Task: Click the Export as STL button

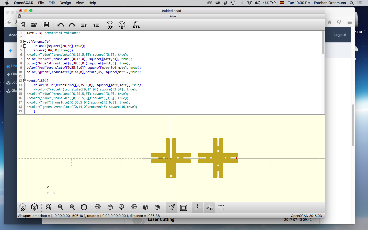Action: tap(136, 25)
